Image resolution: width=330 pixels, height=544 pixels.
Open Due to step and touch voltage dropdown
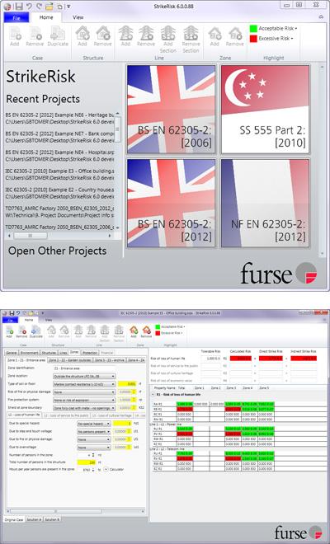tap(94, 432)
